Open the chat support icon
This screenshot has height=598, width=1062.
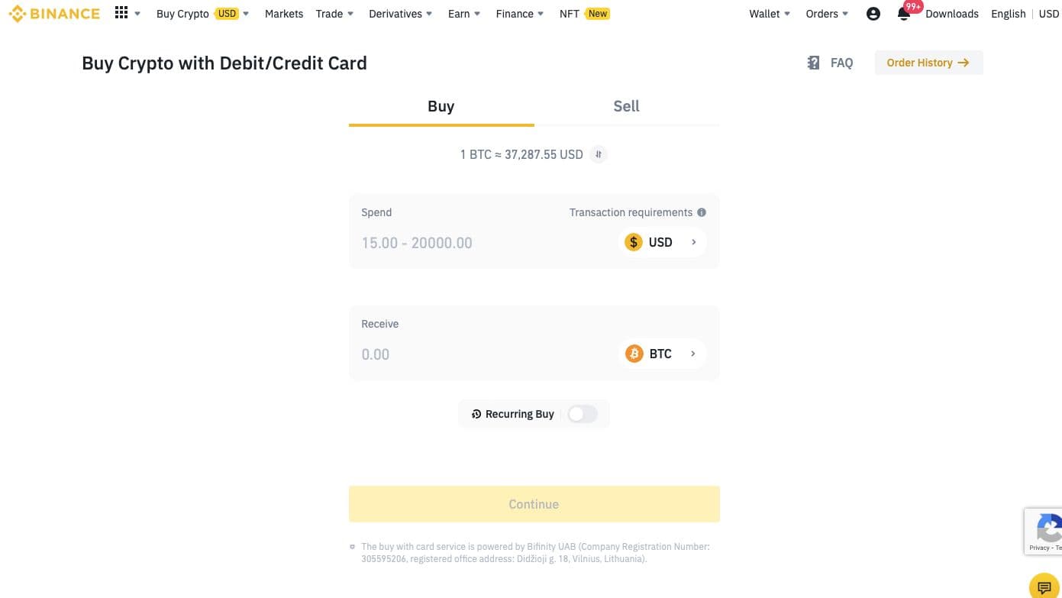(1044, 587)
